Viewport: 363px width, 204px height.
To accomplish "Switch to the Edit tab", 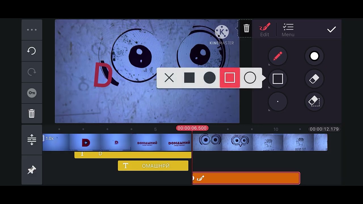I will click(x=265, y=30).
